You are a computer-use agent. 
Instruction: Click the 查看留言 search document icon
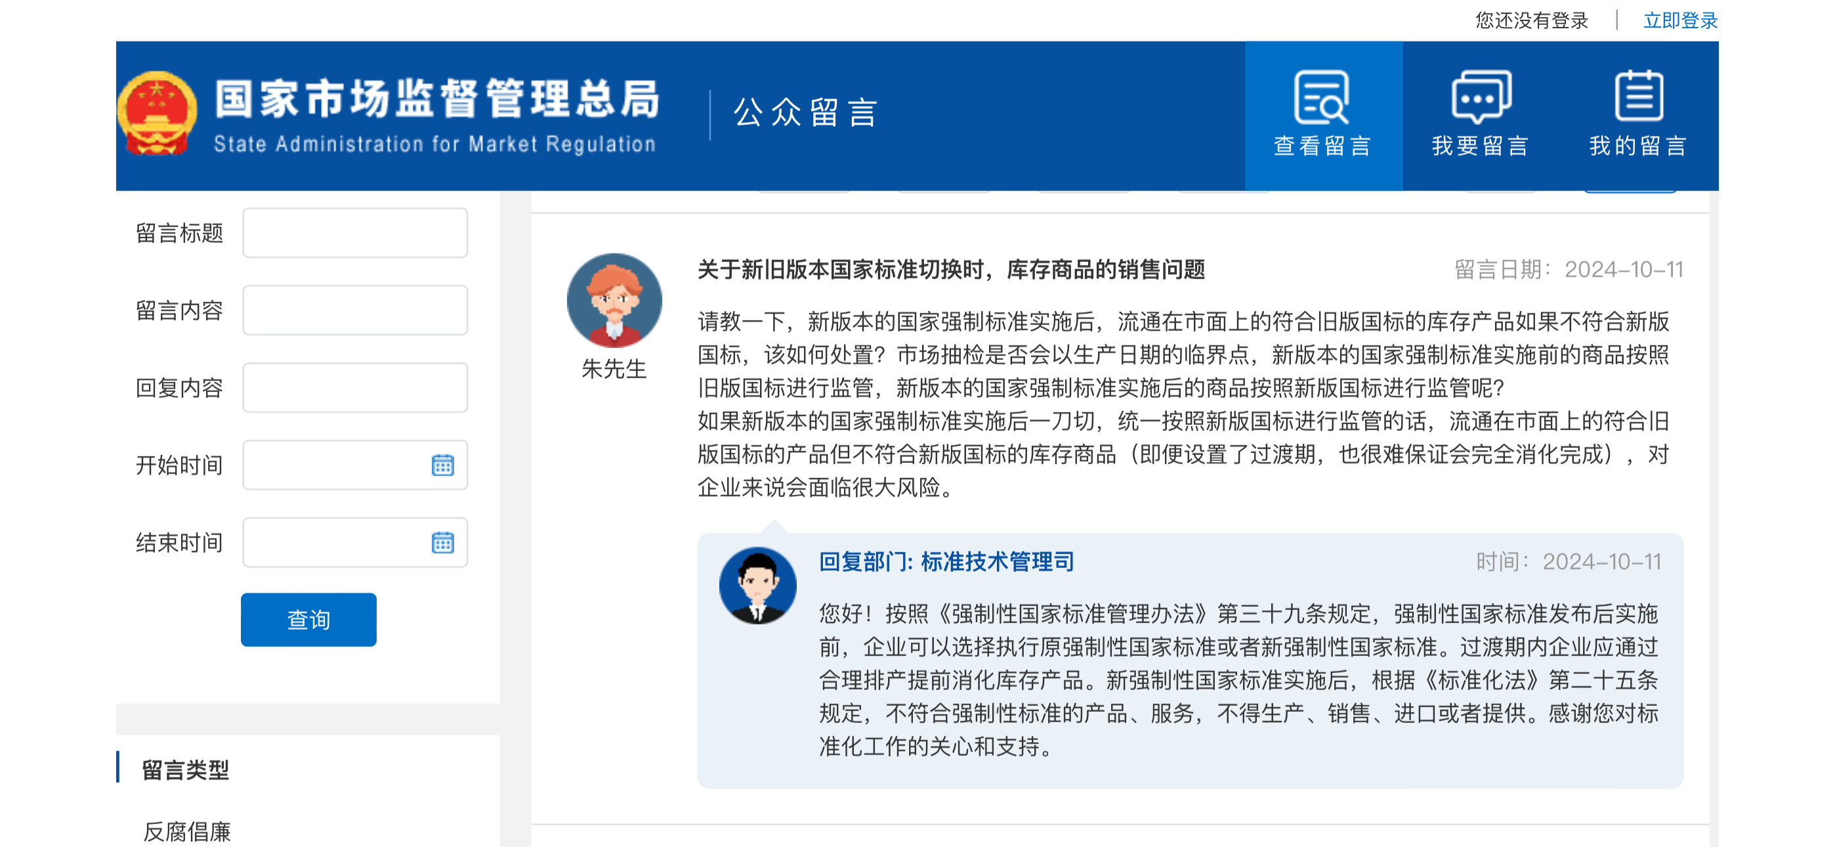click(x=1322, y=97)
